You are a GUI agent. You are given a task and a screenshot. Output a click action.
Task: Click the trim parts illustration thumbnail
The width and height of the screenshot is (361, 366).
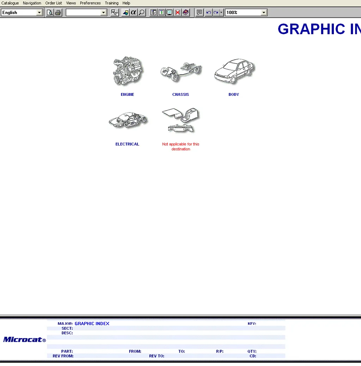point(181,120)
